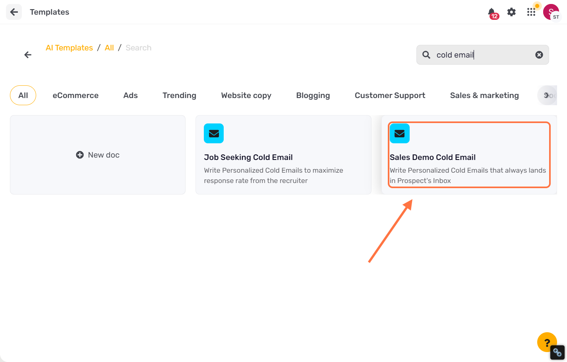The width and height of the screenshot is (567, 362).
Task: Open the user profile avatar
Action: [551, 12]
